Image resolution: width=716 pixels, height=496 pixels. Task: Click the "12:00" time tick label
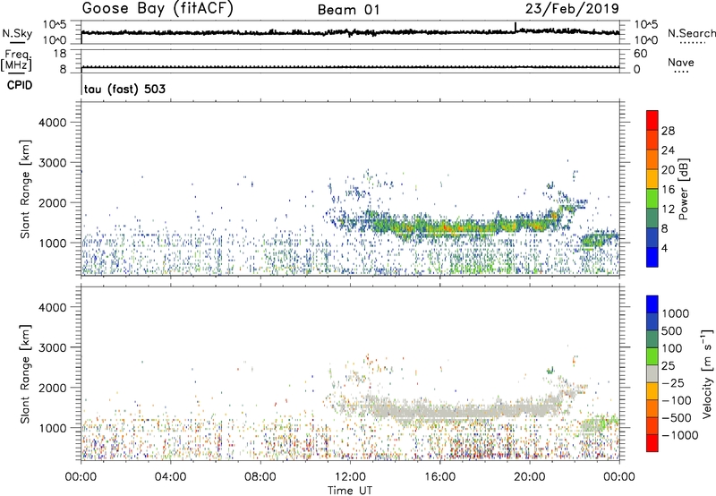point(350,477)
